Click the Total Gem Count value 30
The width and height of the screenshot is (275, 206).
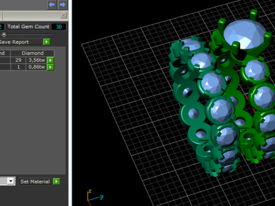[x=59, y=27]
